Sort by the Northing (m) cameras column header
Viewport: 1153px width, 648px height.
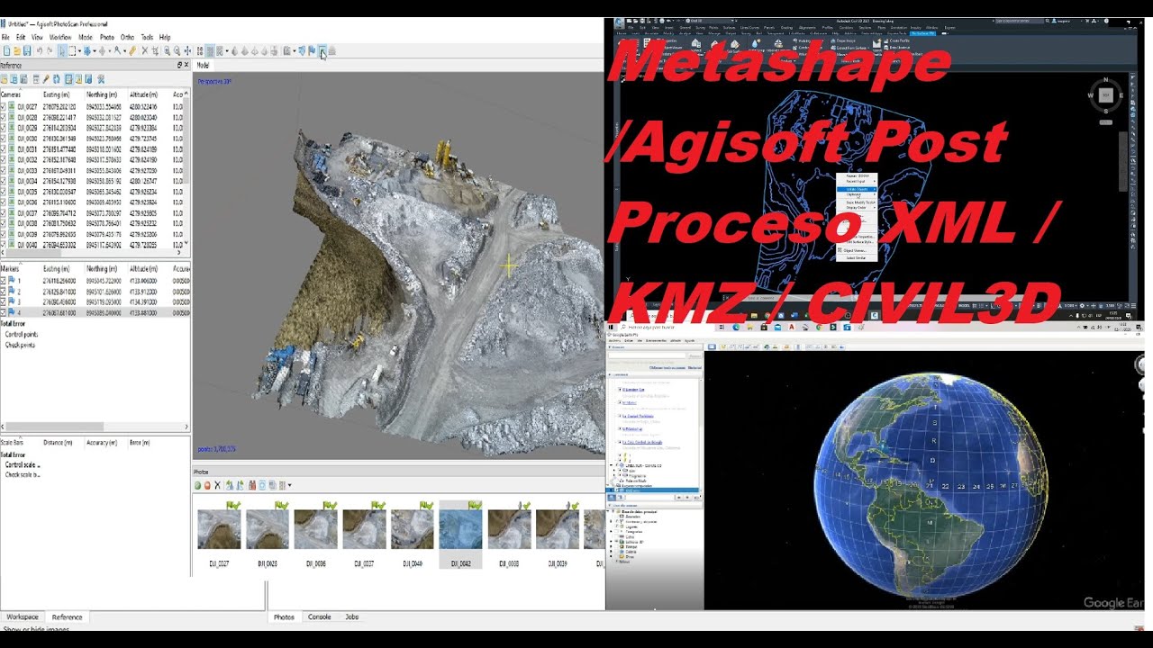tap(102, 94)
